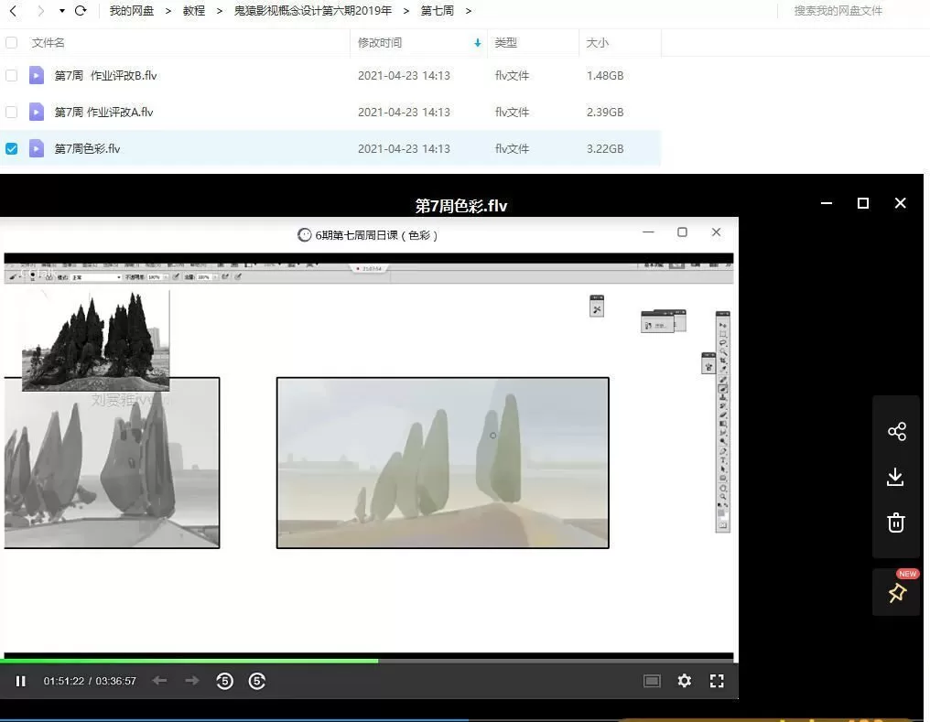Open the player settings gear

684,681
